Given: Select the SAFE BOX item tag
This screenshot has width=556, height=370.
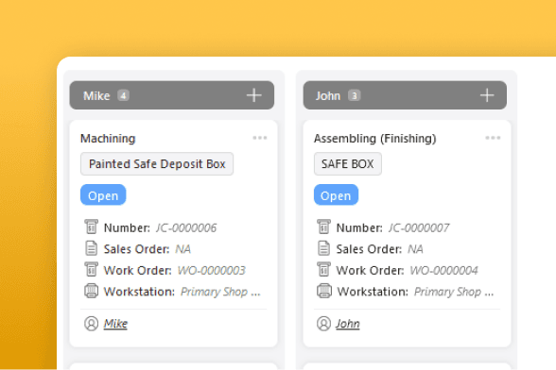Looking at the screenshot, I should click(x=348, y=164).
